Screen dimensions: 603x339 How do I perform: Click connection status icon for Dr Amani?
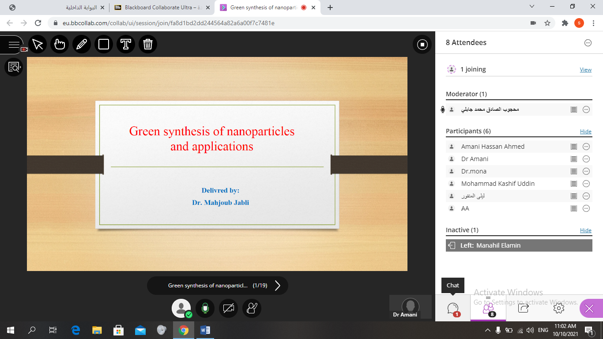pyautogui.click(x=574, y=159)
